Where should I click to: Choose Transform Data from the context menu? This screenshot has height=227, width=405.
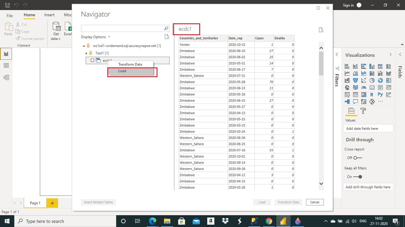131,64
